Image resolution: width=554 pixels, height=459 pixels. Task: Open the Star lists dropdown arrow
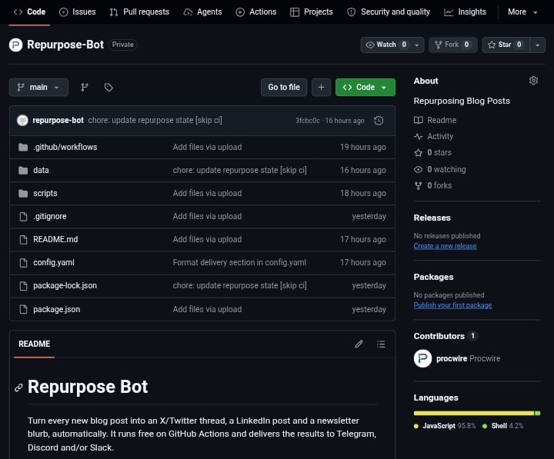click(537, 45)
